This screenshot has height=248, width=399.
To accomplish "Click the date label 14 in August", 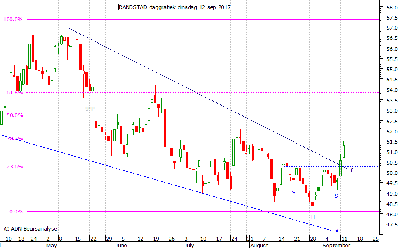I will [282, 239].
